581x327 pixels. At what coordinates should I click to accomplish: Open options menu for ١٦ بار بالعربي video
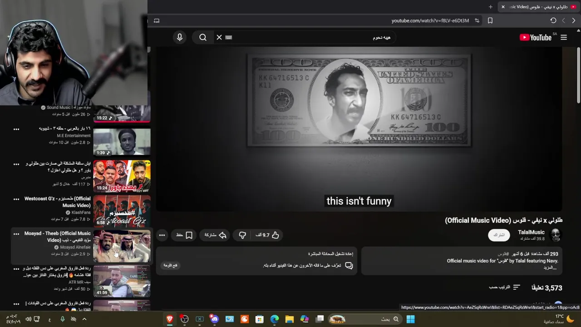pyautogui.click(x=16, y=129)
